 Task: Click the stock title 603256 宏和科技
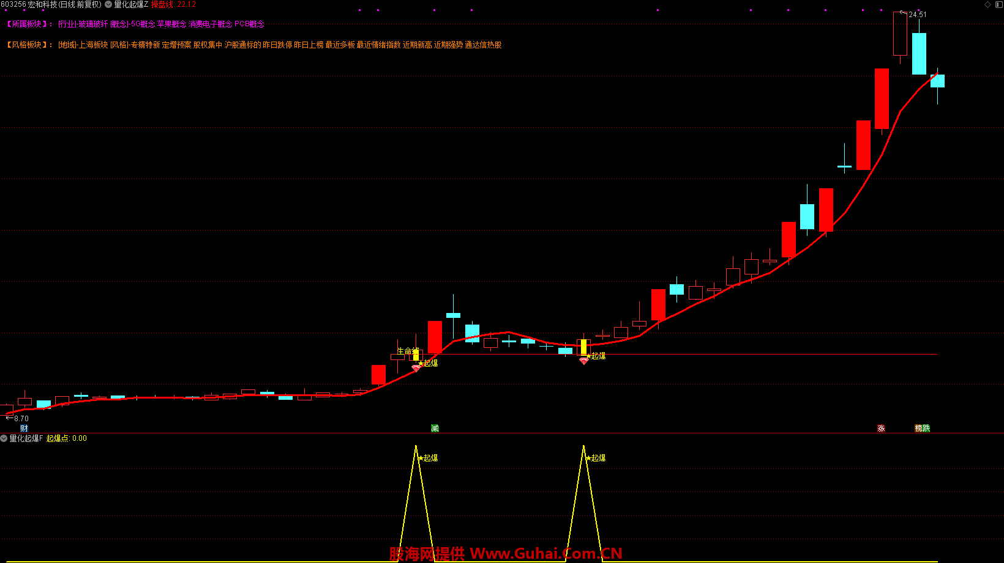pyautogui.click(x=29, y=4)
